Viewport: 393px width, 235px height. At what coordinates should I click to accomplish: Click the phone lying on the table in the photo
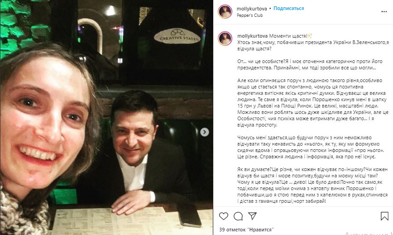coord(189,214)
